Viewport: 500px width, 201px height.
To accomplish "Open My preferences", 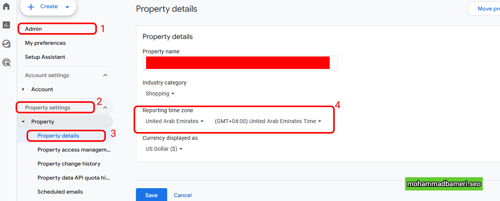I will click(x=45, y=43).
